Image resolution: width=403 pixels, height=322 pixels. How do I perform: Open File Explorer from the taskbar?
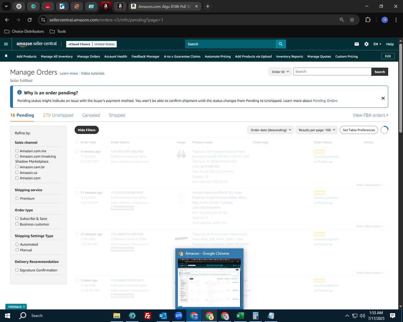[117, 316]
